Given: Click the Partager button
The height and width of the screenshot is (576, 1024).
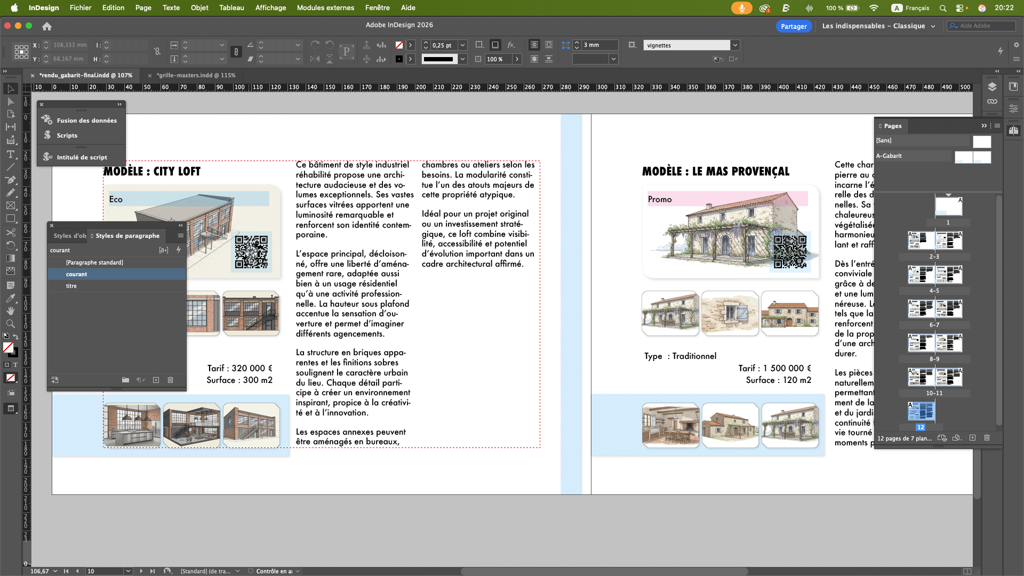Looking at the screenshot, I should pyautogui.click(x=794, y=26).
